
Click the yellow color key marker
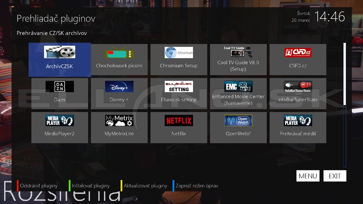[x=121, y=186]
